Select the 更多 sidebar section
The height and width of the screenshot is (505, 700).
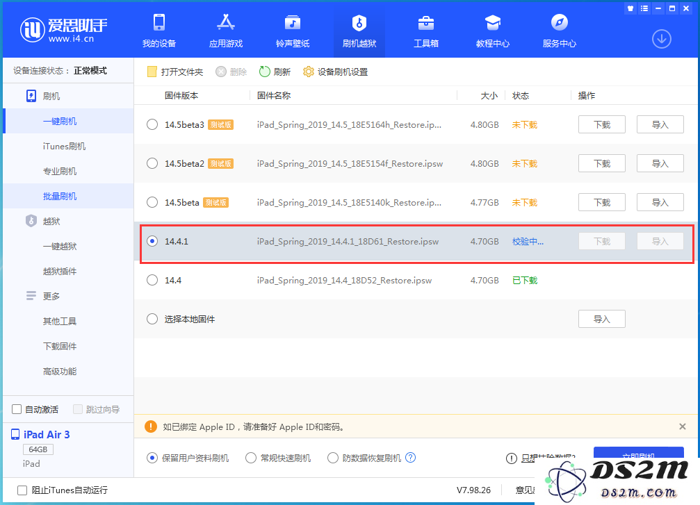[x=51, y=296]
